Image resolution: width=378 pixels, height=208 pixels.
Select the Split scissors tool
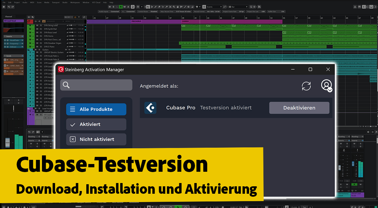(x=163, y=7)
